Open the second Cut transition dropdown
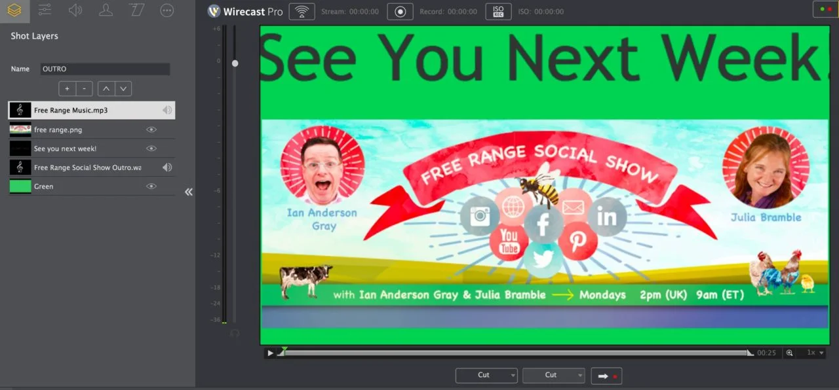This screenshot has width=839, height=390. click(x=554, y=375)
